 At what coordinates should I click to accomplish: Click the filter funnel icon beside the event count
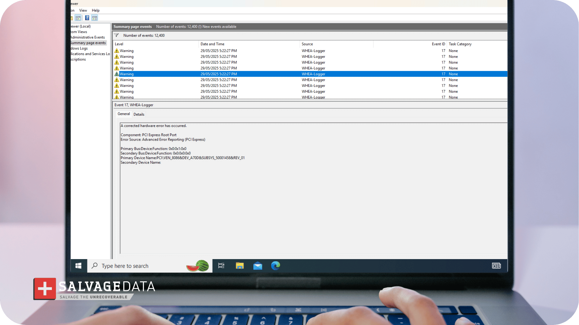click(116, 36)
